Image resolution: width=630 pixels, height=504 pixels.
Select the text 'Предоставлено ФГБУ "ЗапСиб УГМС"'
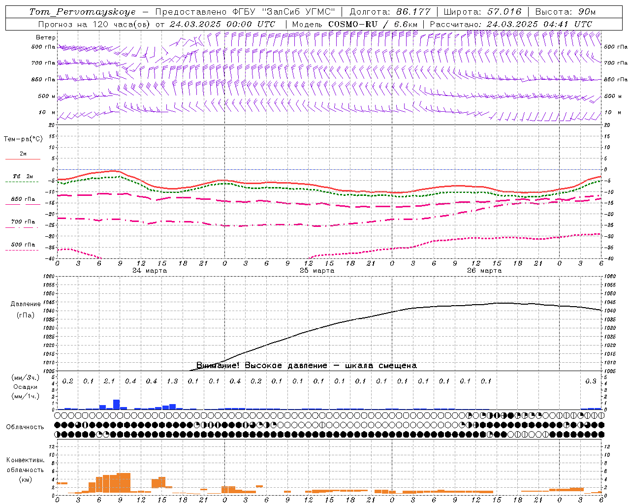[x=245, y=12]
